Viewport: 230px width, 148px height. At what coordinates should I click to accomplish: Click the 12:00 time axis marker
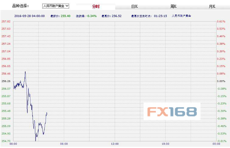(x=115, y=144)
